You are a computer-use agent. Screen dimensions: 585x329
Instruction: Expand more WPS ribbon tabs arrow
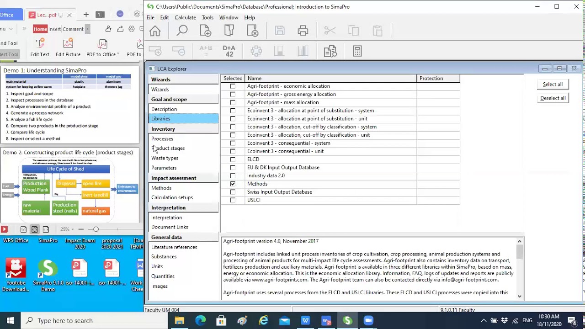coord(87,29)
